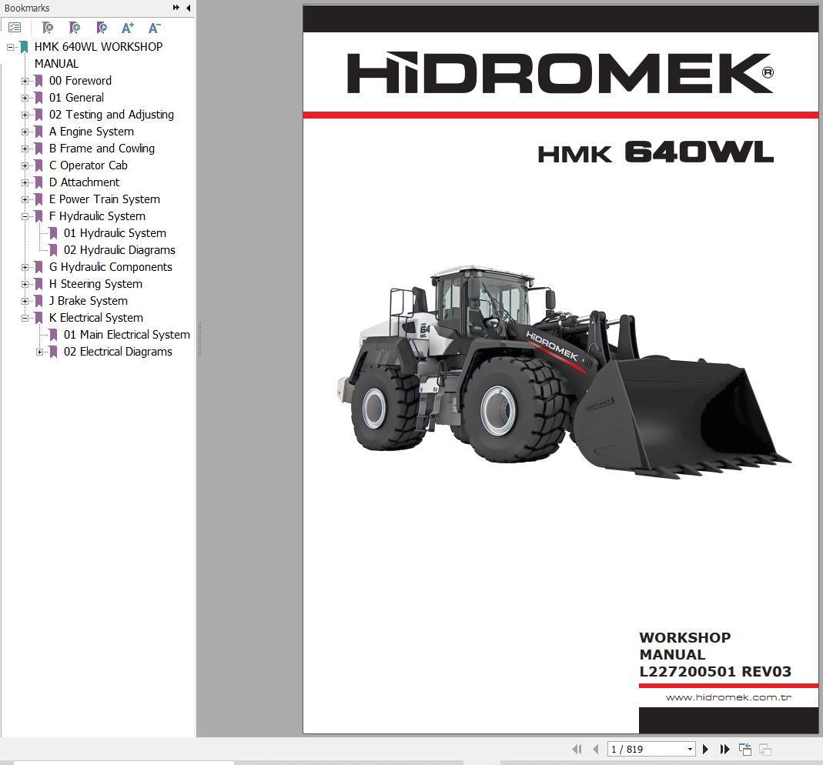The height and width of the screenshot is (765, 823).
Task: Open the J Brake System bookmark
Action: click(x=89, y=301)
